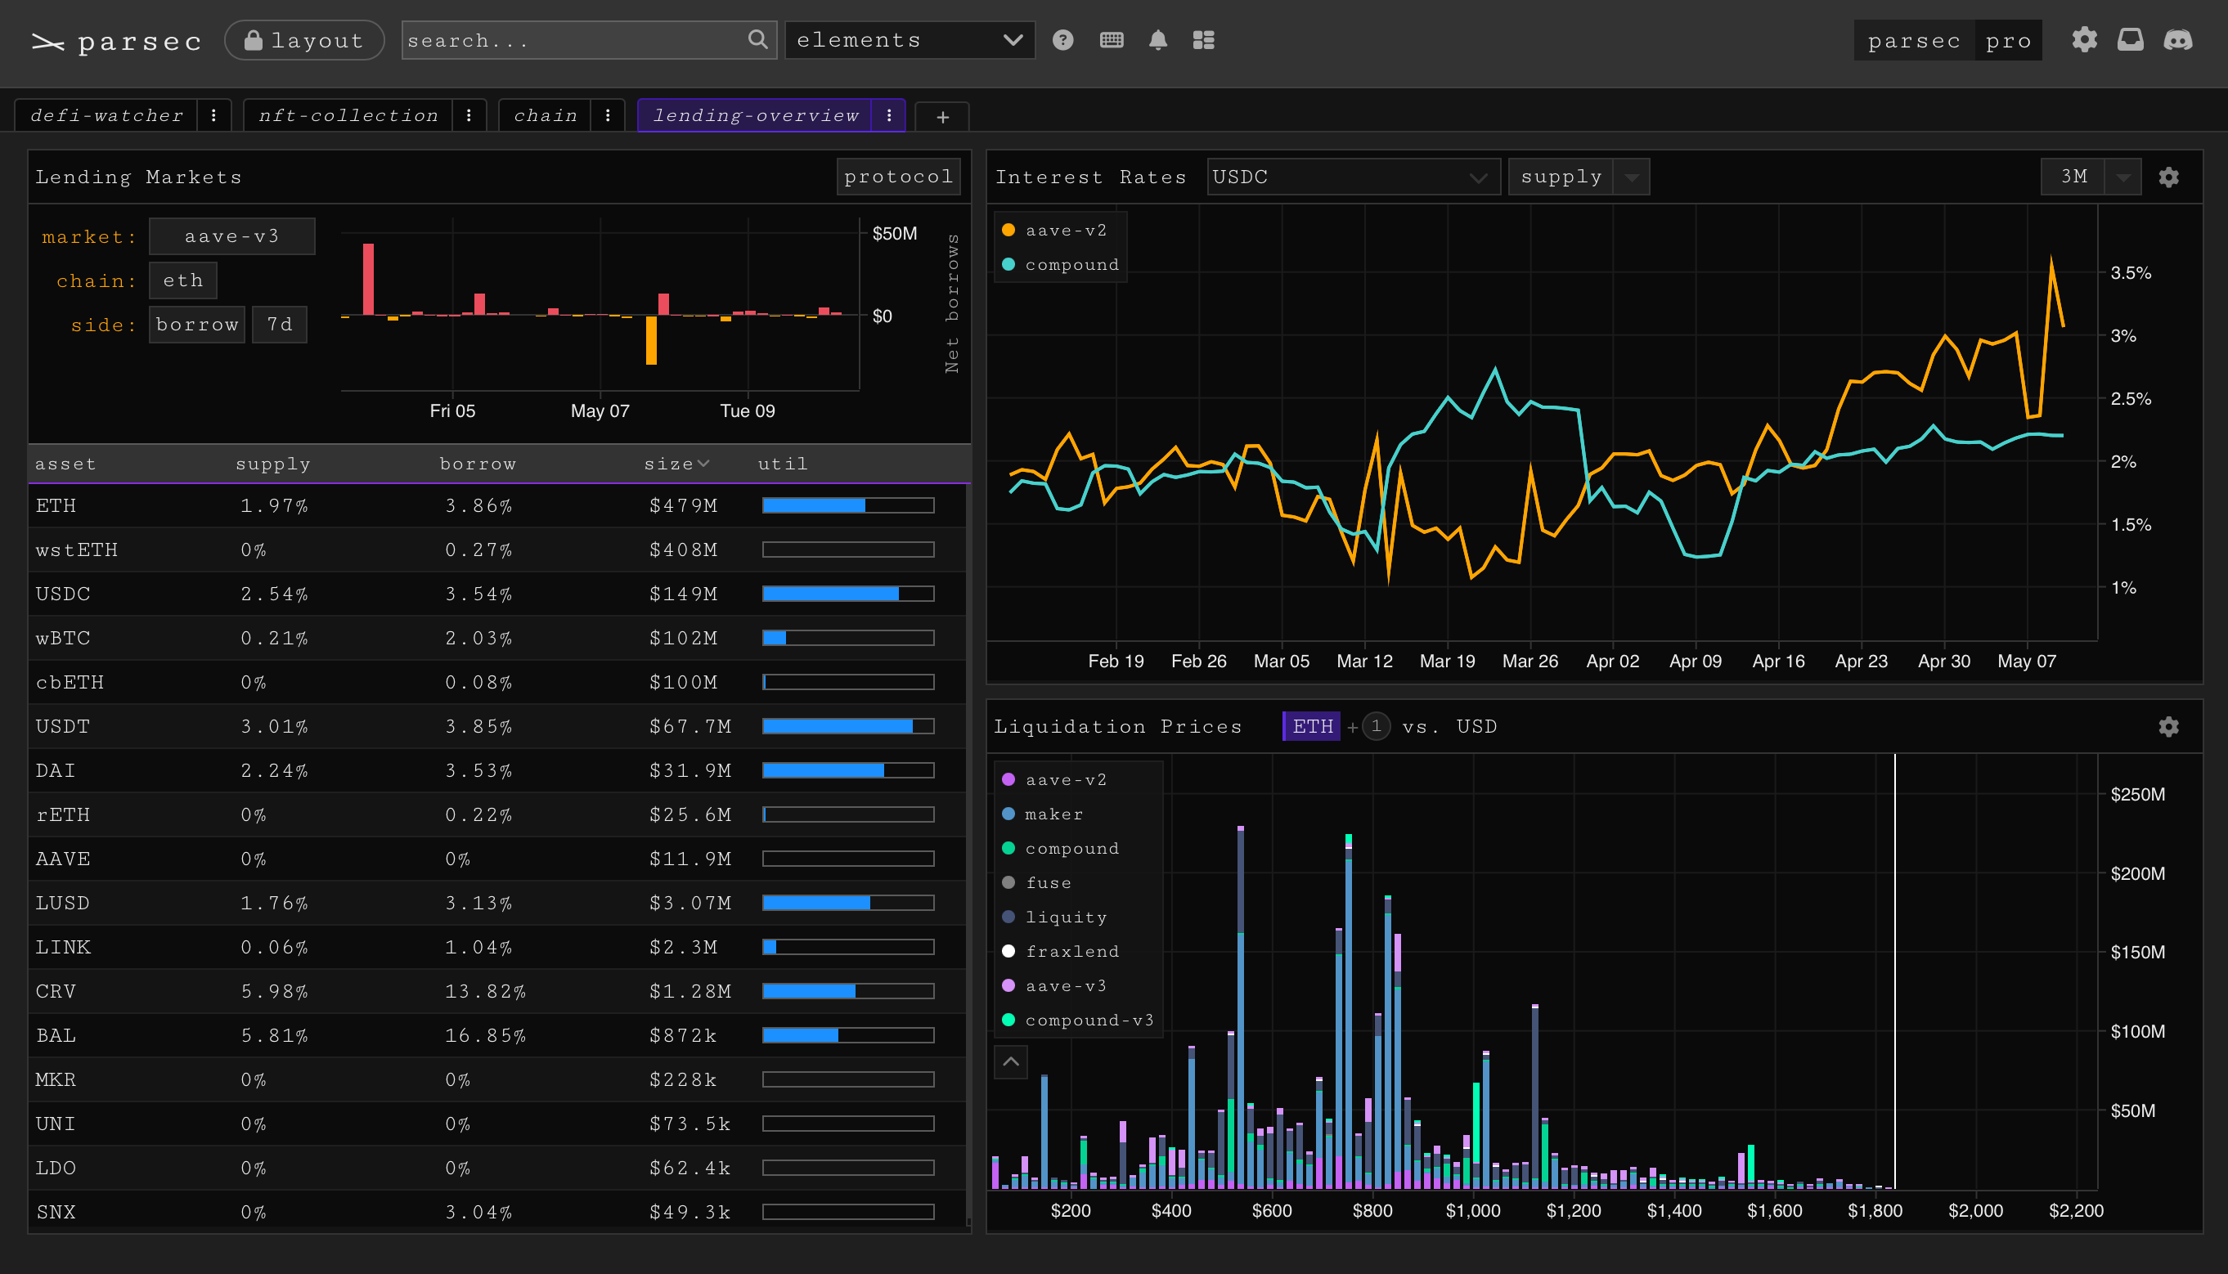
Task: Sort by supply column header
Action: [273, 464]
